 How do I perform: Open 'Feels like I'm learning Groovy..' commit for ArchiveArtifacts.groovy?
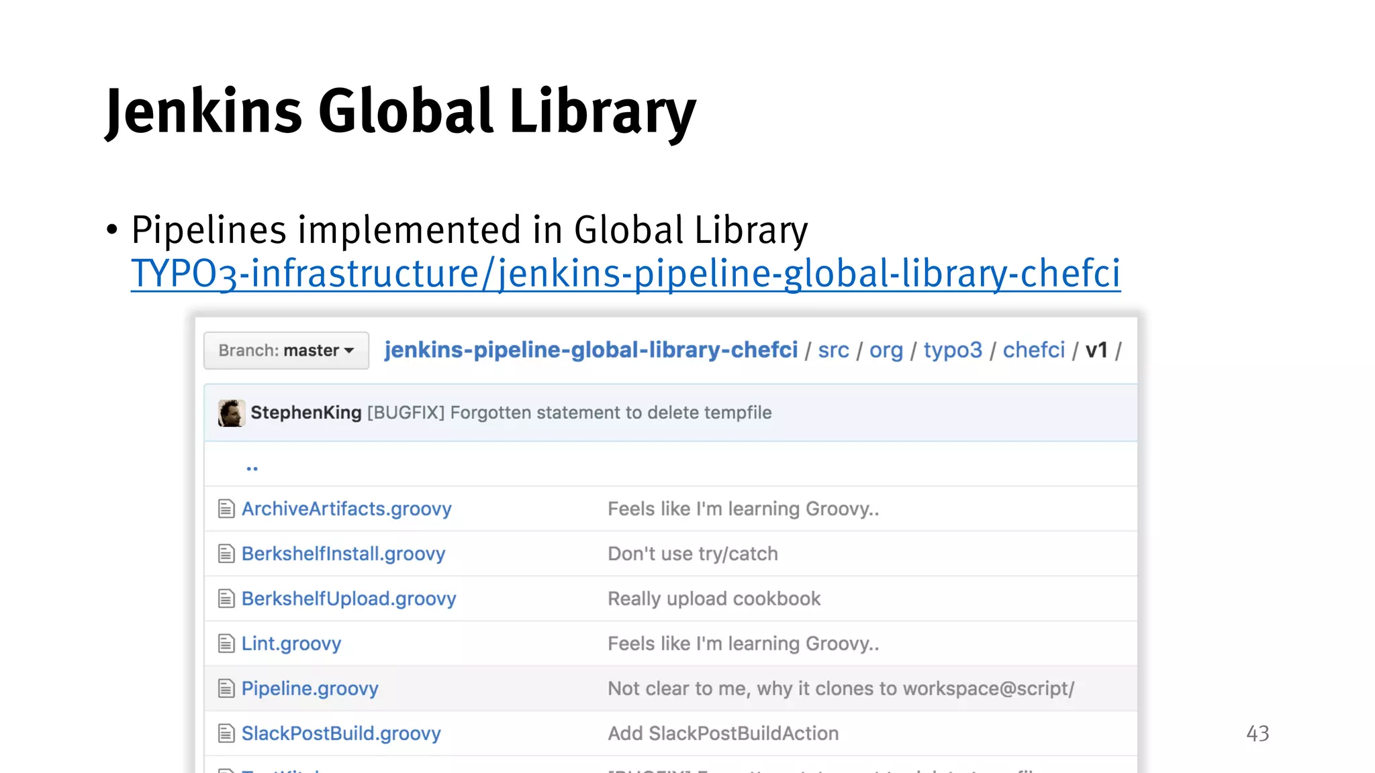coord(743,509)
